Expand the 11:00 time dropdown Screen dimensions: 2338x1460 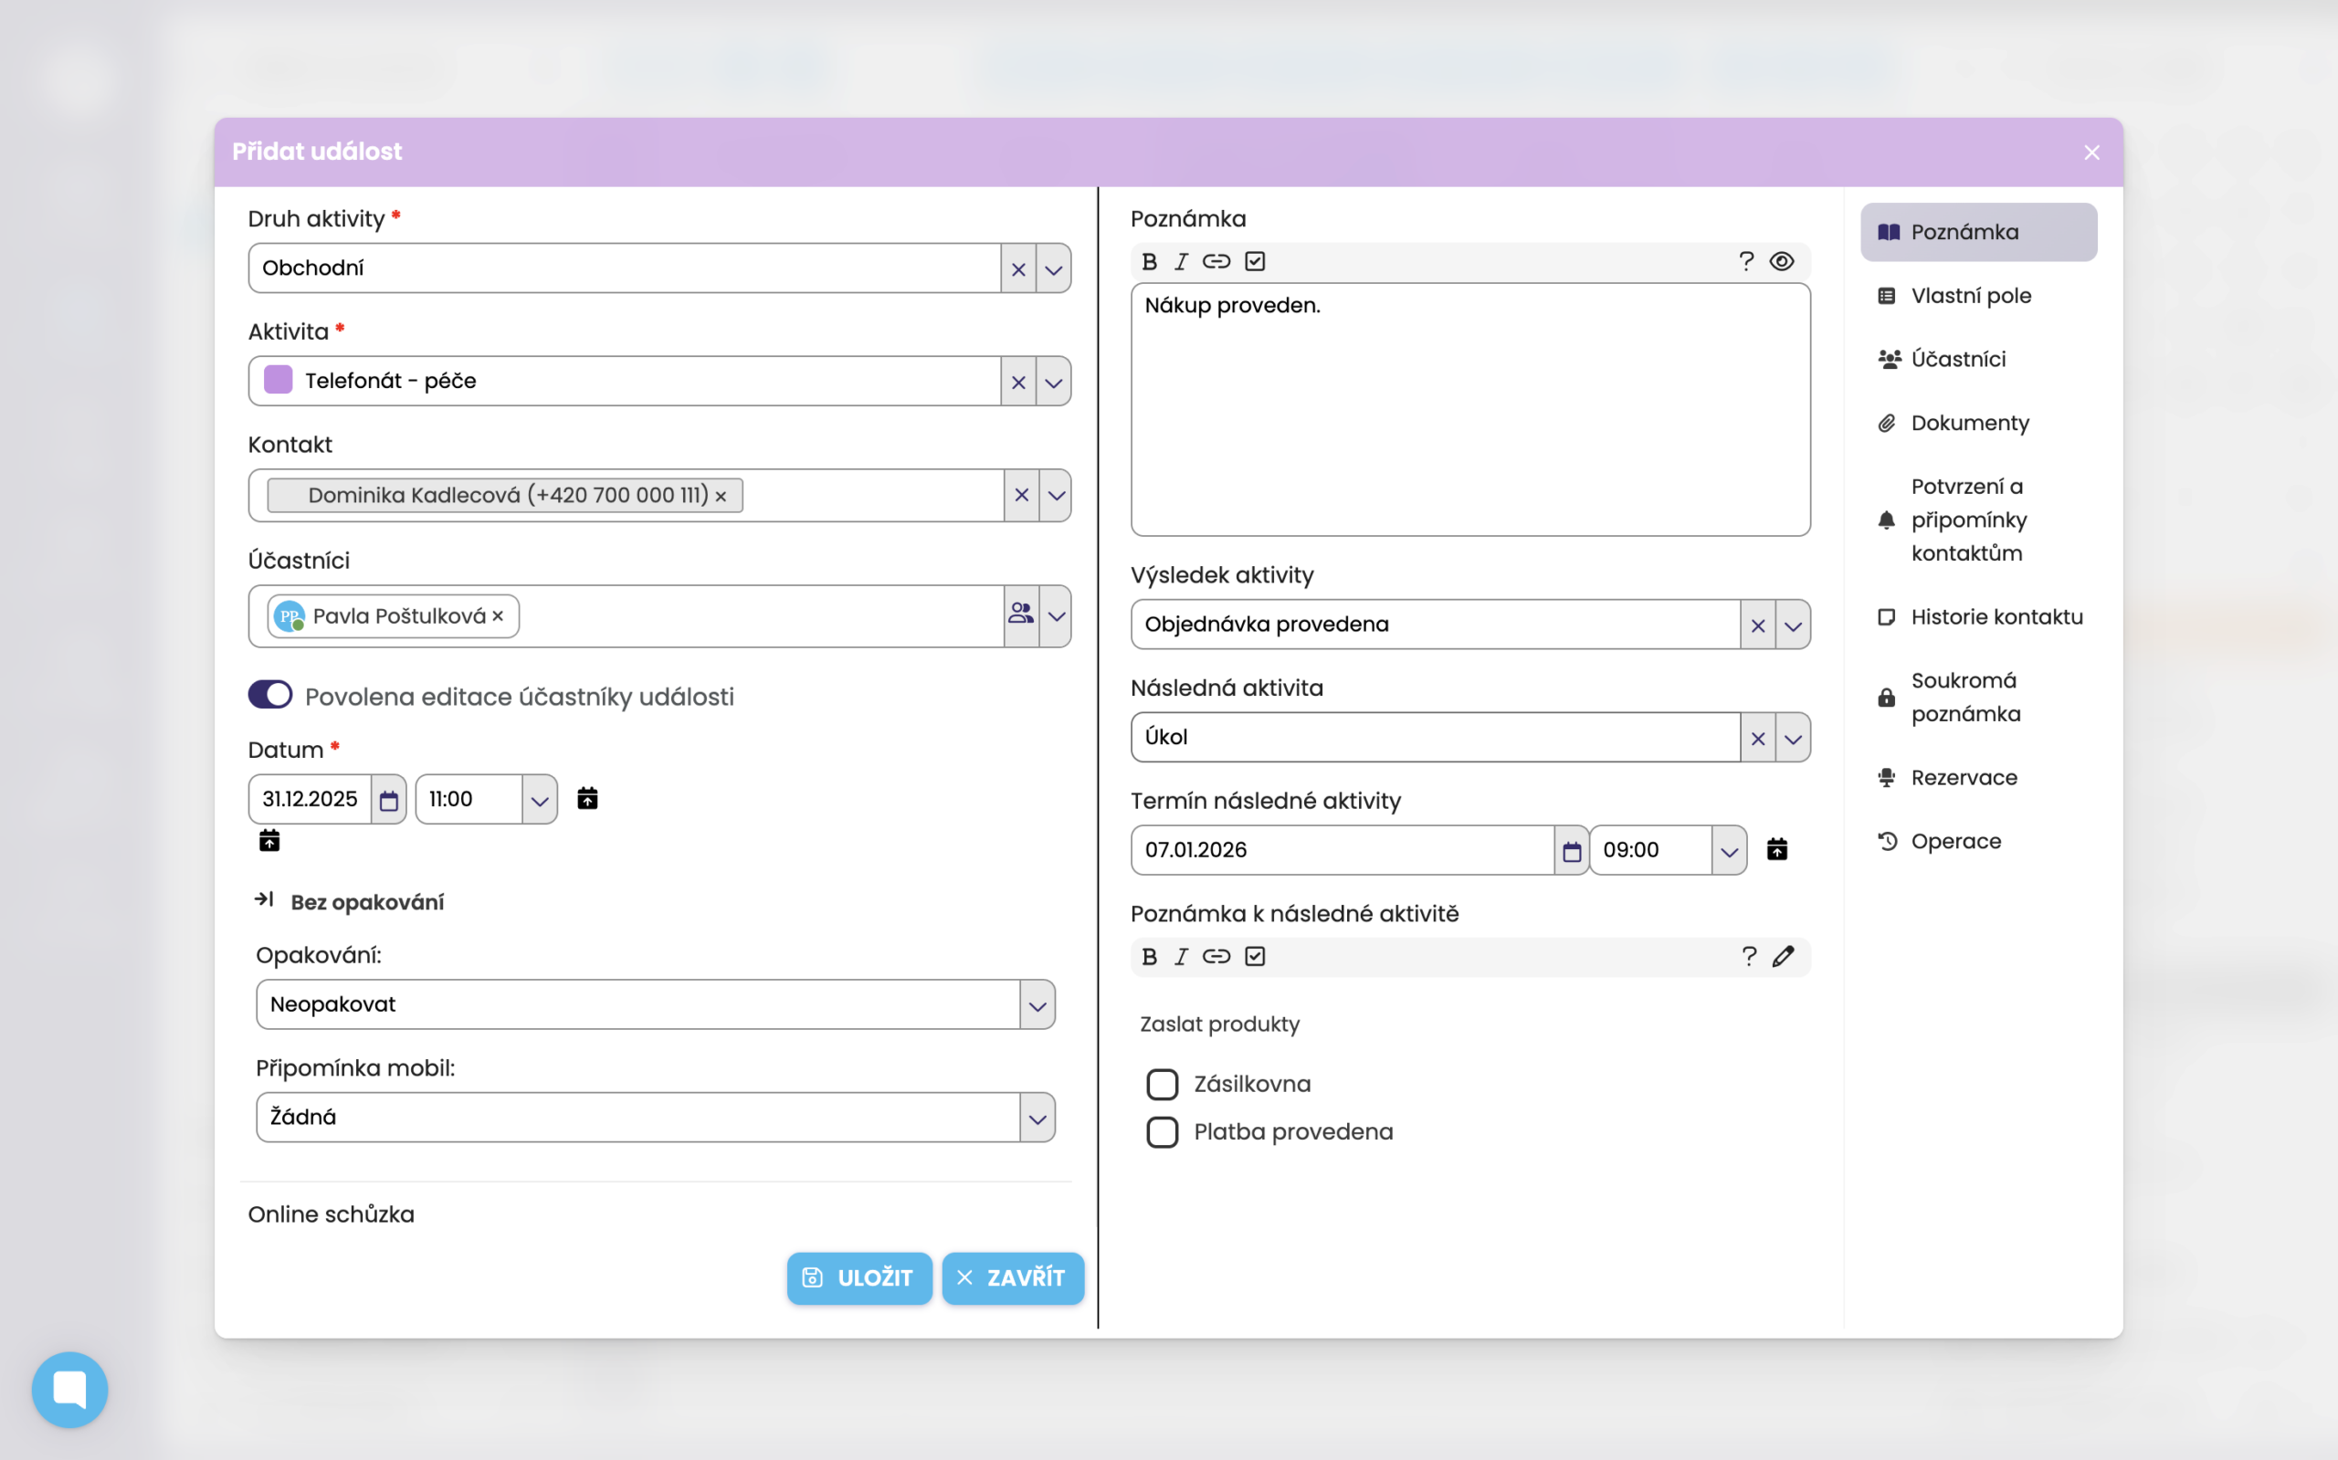(x=539, y=800)
